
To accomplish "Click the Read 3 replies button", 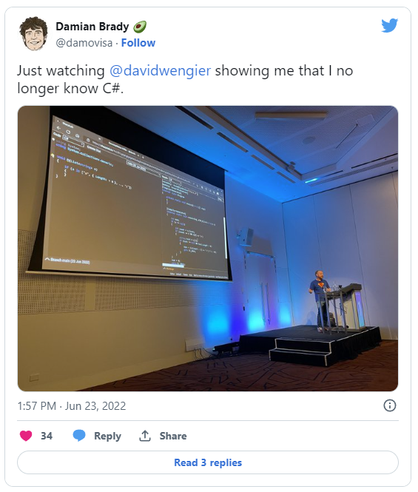I will coord(208,462).
